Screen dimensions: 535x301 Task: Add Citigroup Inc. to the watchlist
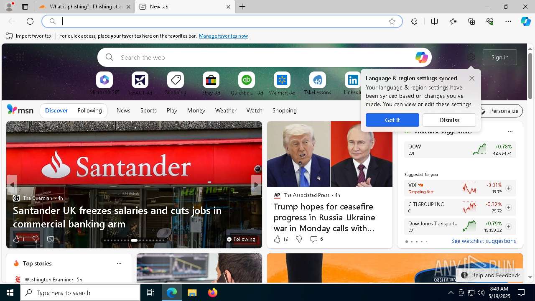508,207
